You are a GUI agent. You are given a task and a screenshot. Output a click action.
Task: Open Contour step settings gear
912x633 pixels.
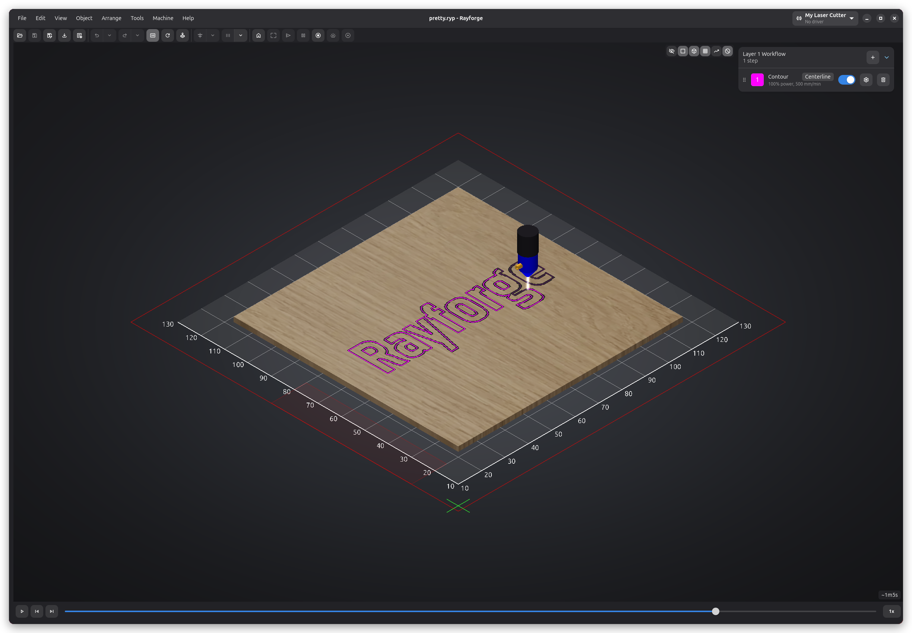pos(866,80)
